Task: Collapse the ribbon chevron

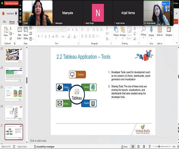Action: tap(177, 43)
